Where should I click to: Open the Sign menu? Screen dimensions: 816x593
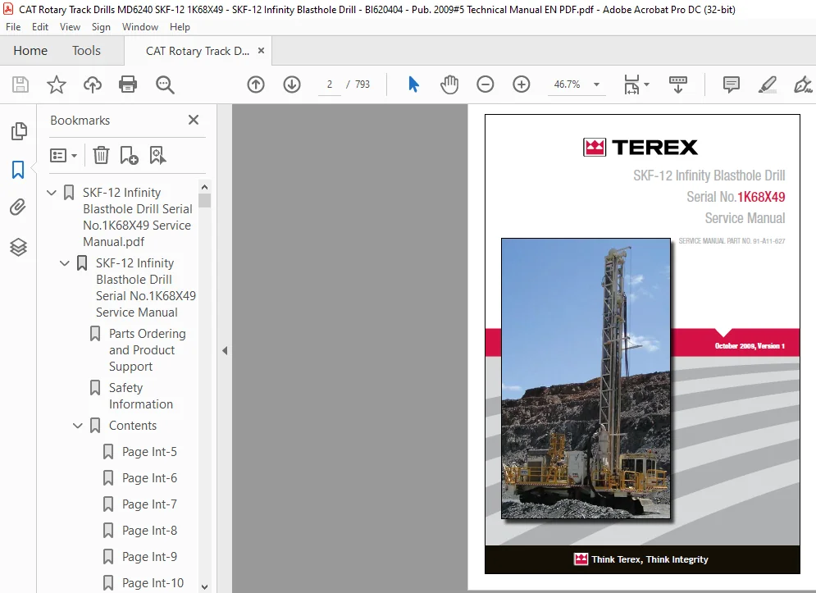pyautogui.click(x=101, y=27)
